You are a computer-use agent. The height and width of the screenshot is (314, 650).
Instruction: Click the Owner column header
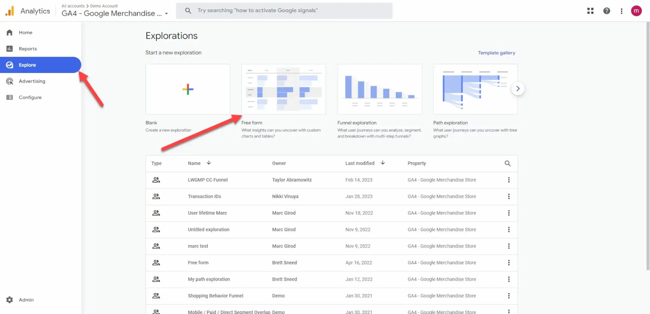tap(279, 163)
